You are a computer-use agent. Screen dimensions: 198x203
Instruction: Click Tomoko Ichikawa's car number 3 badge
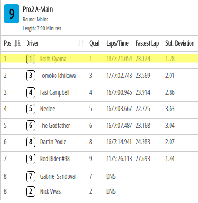point(31,76)
